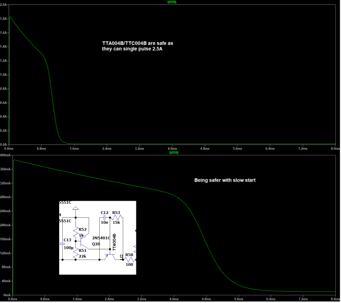
Task: Click the R53 resistor zigzag symbol
Action: click(x=118, y=217)
